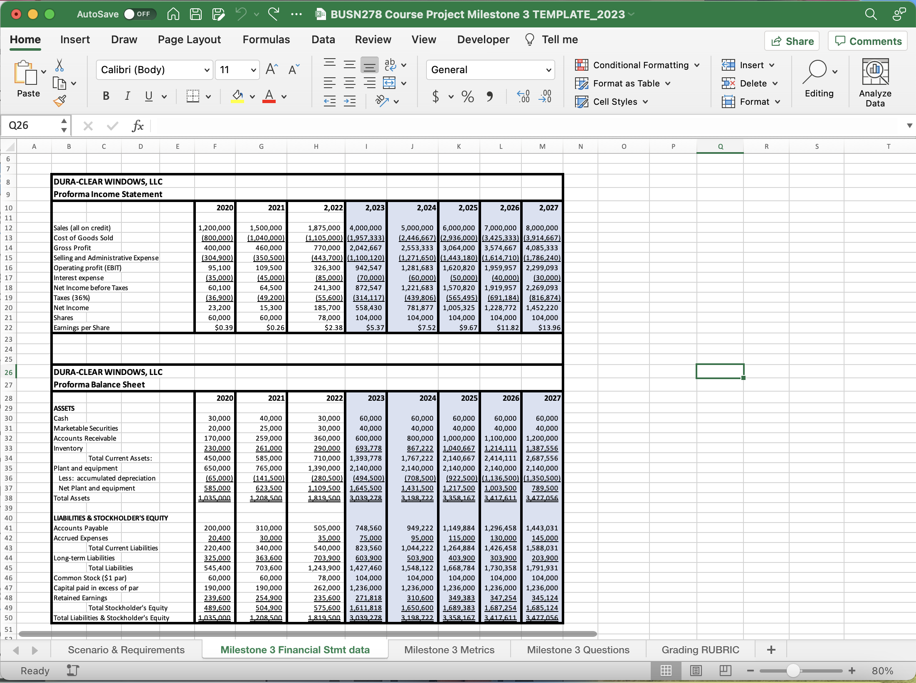
Task: Expand the General number format dropdown
Action: pyautogui.click(x=548, y=70)
